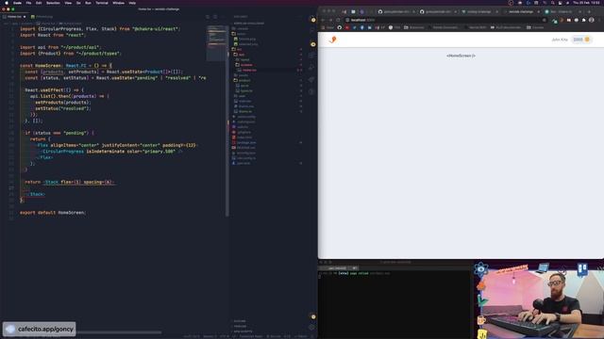The image size is (604, 339).
Task: Click the split editor icon in VS Code
Action: coord(215,17)
